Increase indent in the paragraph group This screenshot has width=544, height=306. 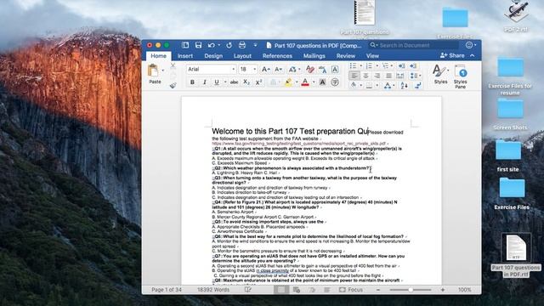(x=413, y=66)
